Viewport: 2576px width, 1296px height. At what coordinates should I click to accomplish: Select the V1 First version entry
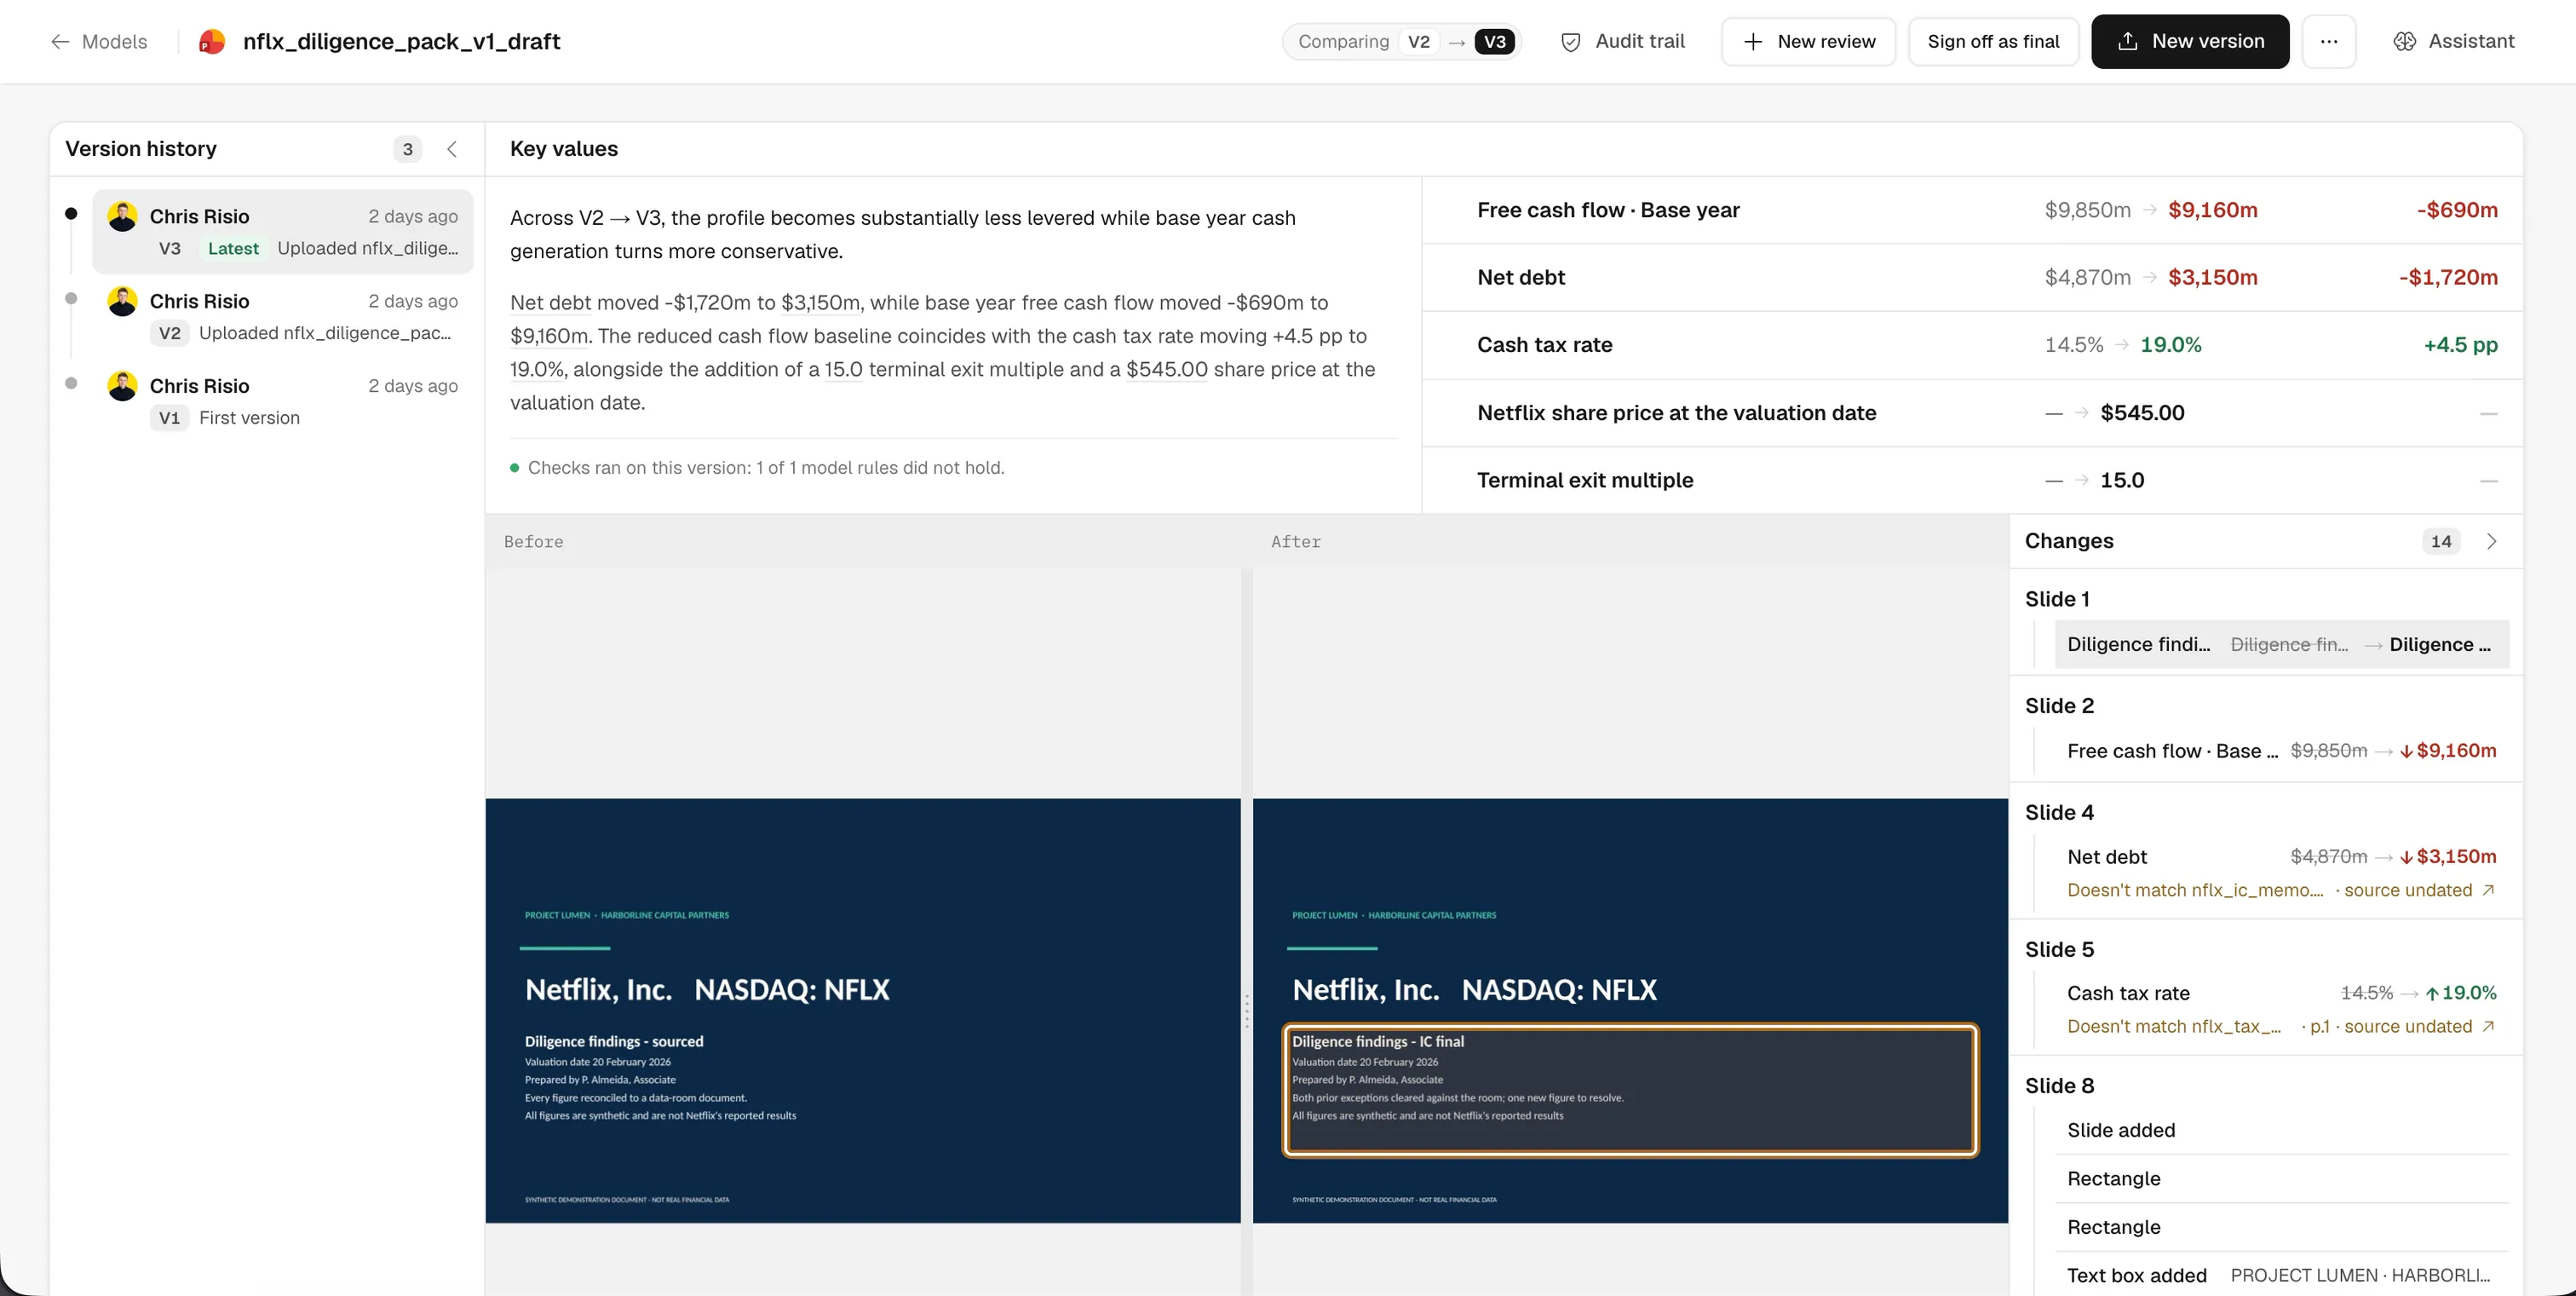tap(283, 401)
